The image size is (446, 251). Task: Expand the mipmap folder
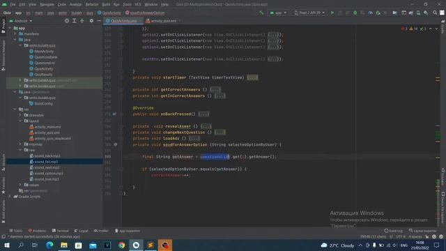tap(20, 144)
